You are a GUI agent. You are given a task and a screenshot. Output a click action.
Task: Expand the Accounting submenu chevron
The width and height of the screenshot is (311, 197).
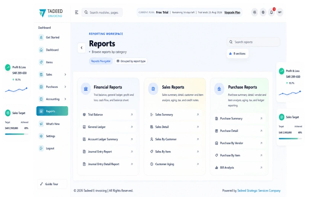click(x=65, y=99)
